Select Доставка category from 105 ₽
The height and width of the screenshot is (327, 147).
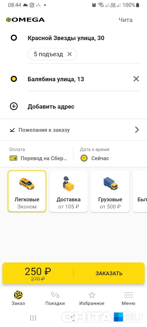[69, 191]
